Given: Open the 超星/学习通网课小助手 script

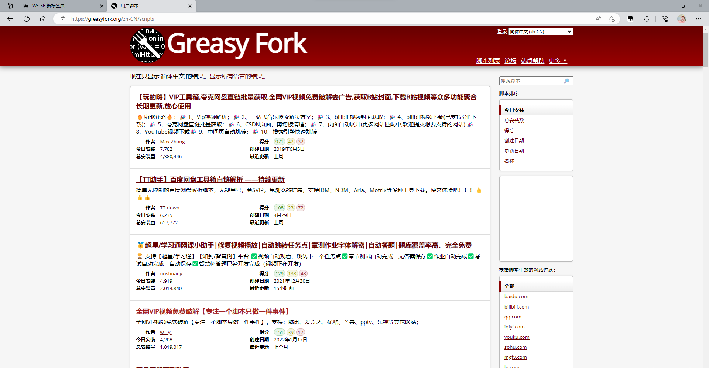Looking at the screenshot, I should pos(304,245).
